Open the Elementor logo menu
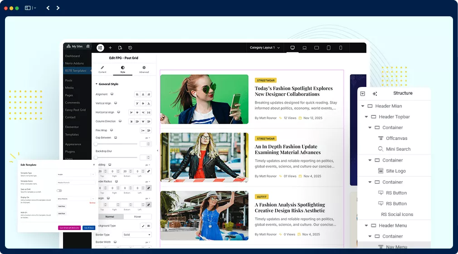Image resolution: width=458 pixels, height=254 pixels. pos(100,48)
